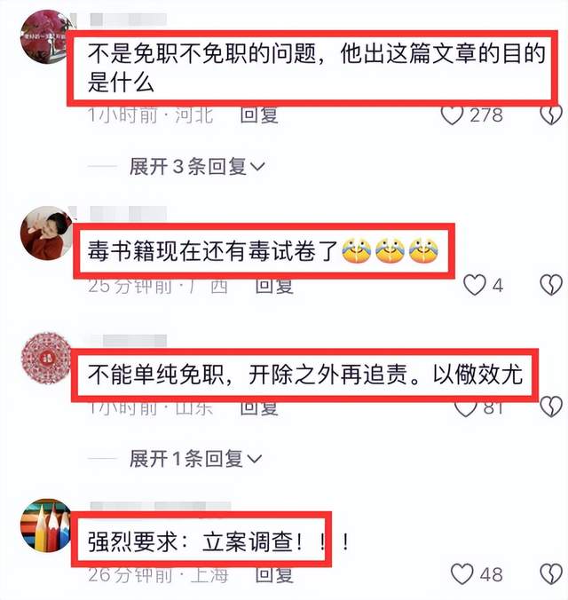
Task: Open the person in red avatar profile
Action: tap(47, 233)
